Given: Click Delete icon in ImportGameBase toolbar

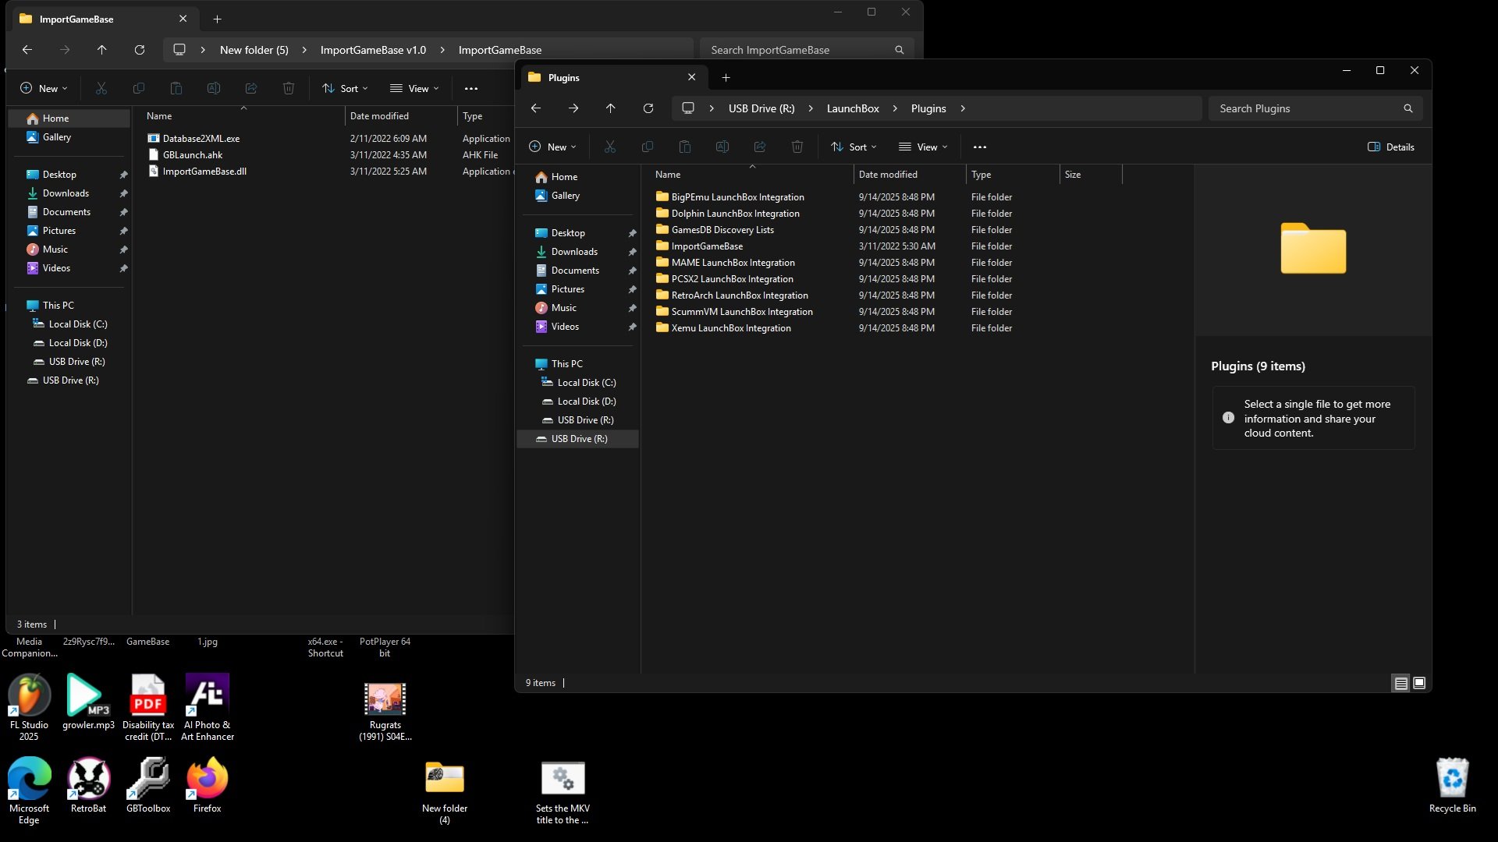Looking at the screenshot, I should (289, 88).
